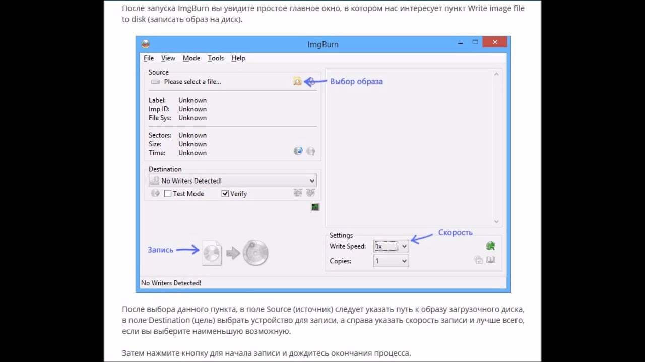Click the greyed settings gear icon near Copies
Screen dimensions: 645x362
pyautogui.click(x=478, y=260)
